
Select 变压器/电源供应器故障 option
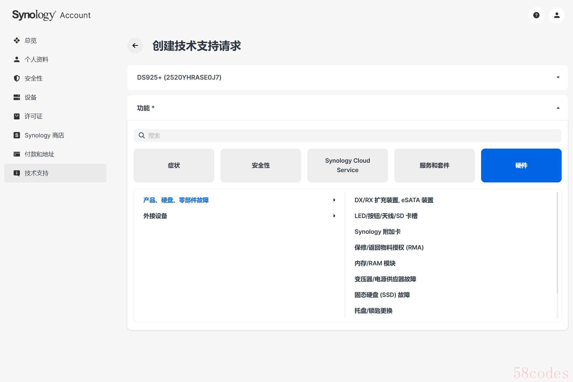[x=385, y=279]
